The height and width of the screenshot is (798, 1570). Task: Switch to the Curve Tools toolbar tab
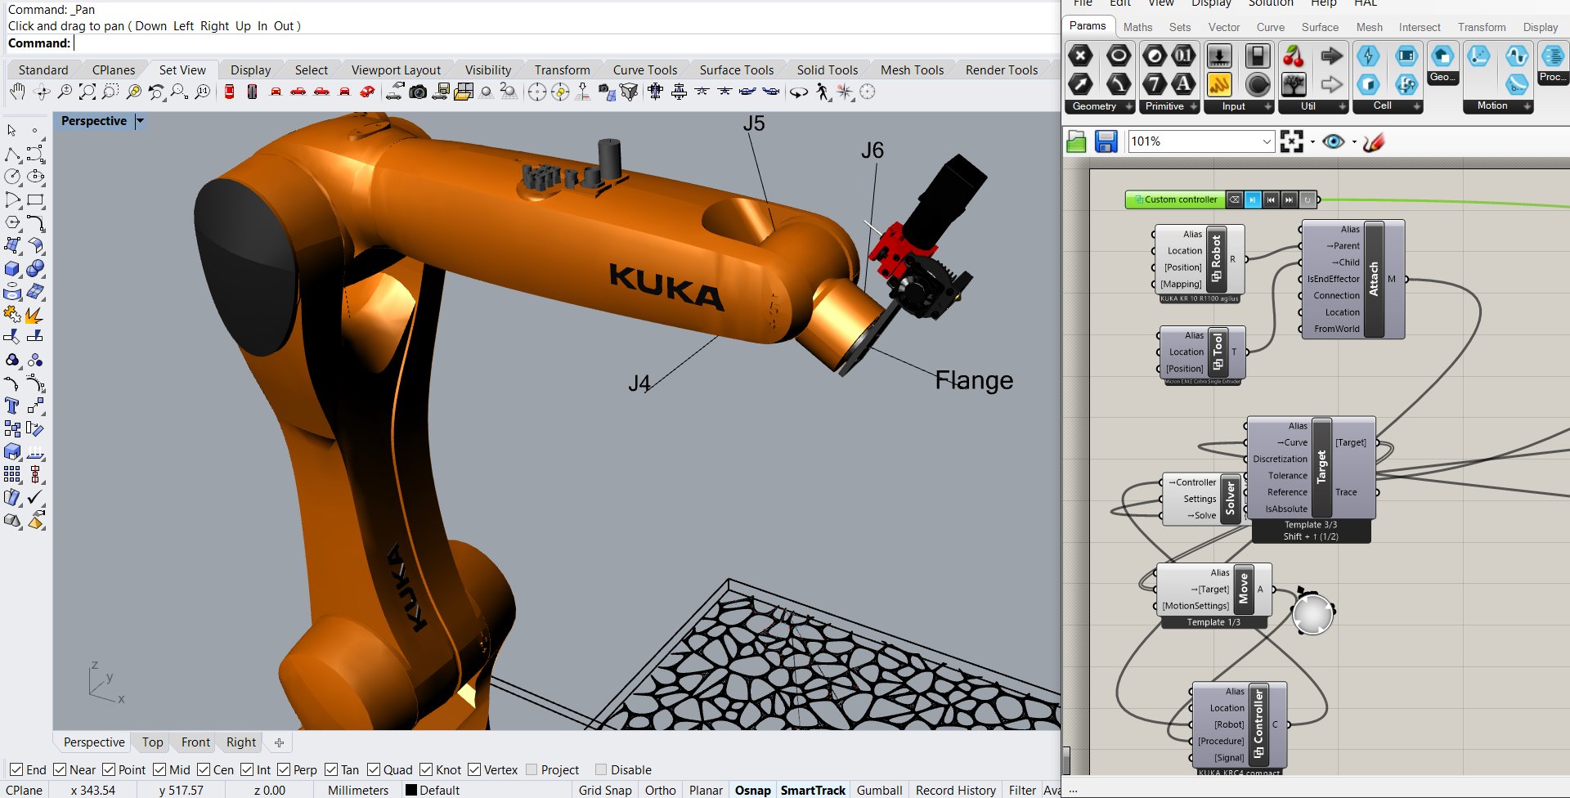pyautogui.click(x=645, y=69)
